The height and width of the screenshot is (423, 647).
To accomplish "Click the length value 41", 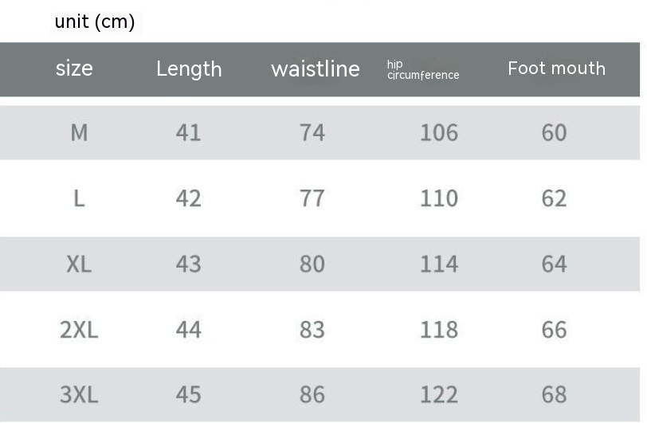I will [x=189, y=132].
